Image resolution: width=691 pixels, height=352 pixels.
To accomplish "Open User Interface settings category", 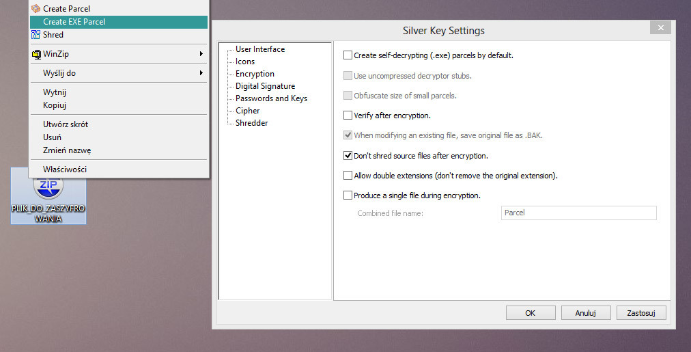I will point(260,49).
